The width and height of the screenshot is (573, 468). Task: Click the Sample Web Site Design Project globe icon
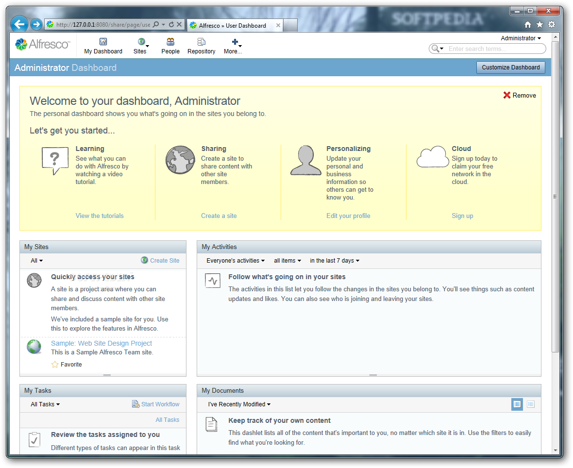tap(34, 346)
